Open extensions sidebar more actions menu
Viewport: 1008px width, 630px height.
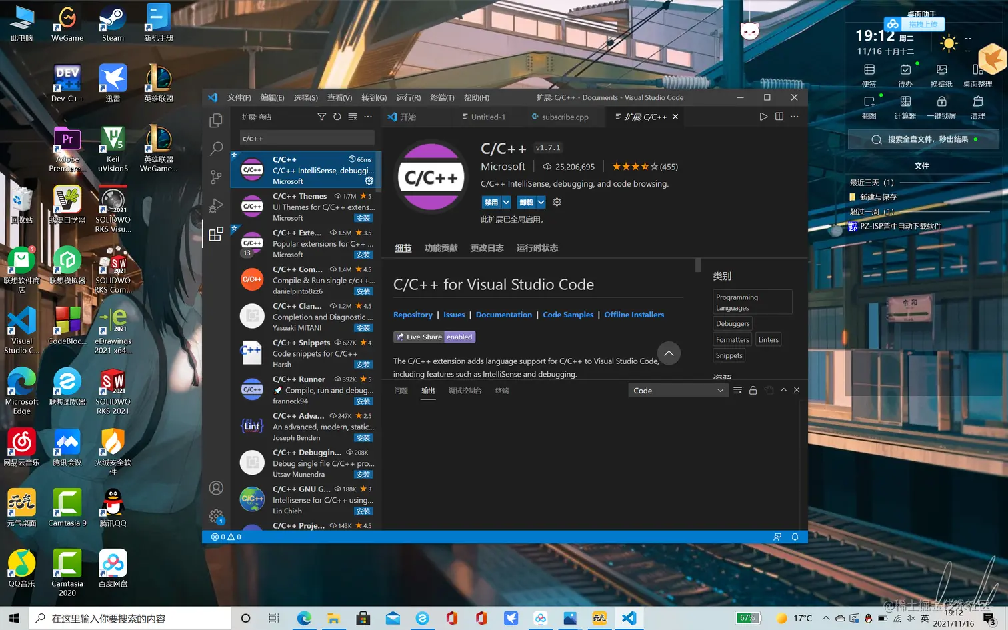point(368,117)
